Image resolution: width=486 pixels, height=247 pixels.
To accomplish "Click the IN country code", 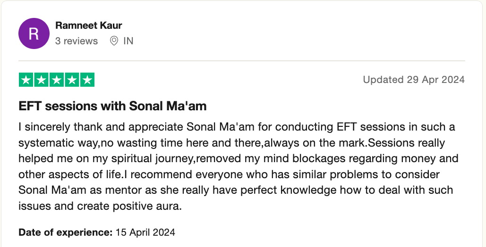I will [x=128, y=41].
